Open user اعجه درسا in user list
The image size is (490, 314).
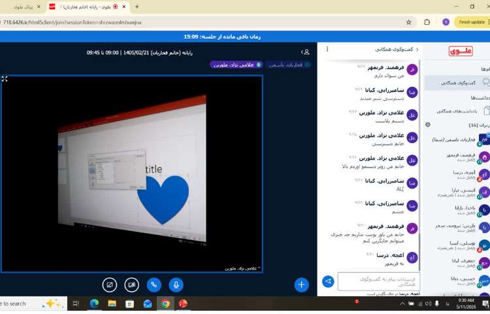pos(457,175)
